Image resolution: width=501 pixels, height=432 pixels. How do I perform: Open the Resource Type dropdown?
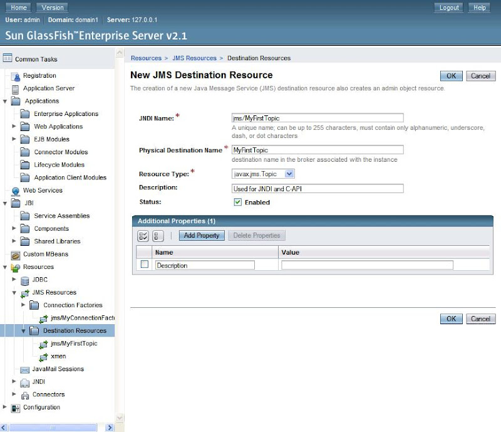tap(263, 174)
